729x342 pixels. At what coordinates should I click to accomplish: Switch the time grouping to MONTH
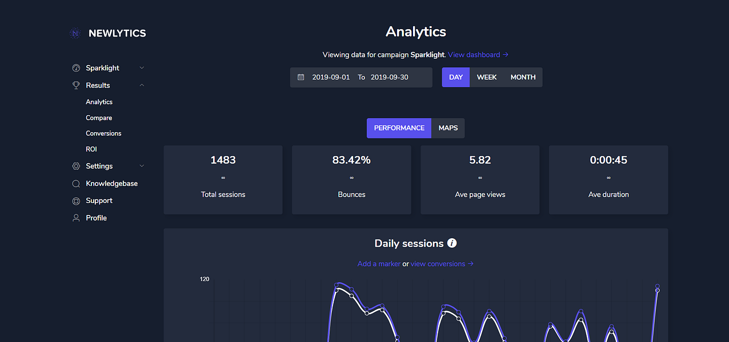523,77
